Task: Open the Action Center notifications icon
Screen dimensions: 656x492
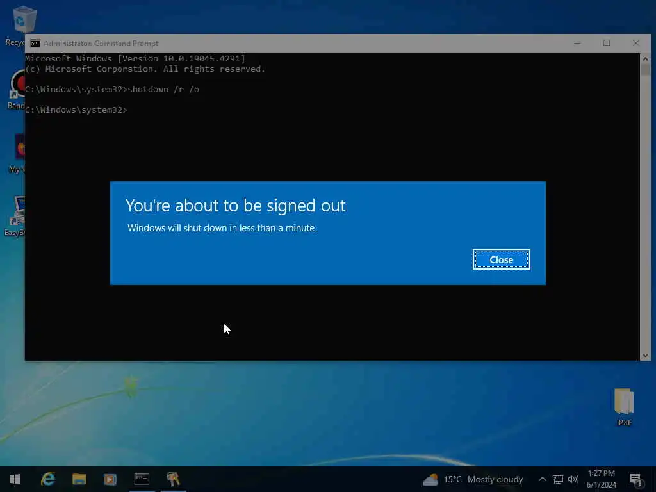Action: (x=635, y=480)
